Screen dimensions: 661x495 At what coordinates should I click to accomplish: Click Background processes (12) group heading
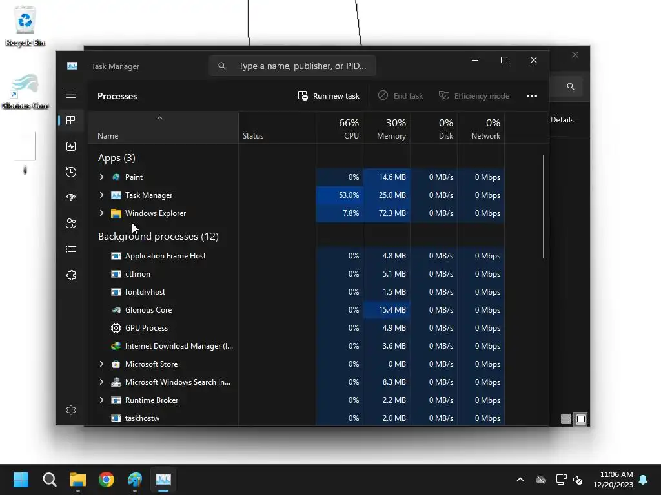(158, 237)
